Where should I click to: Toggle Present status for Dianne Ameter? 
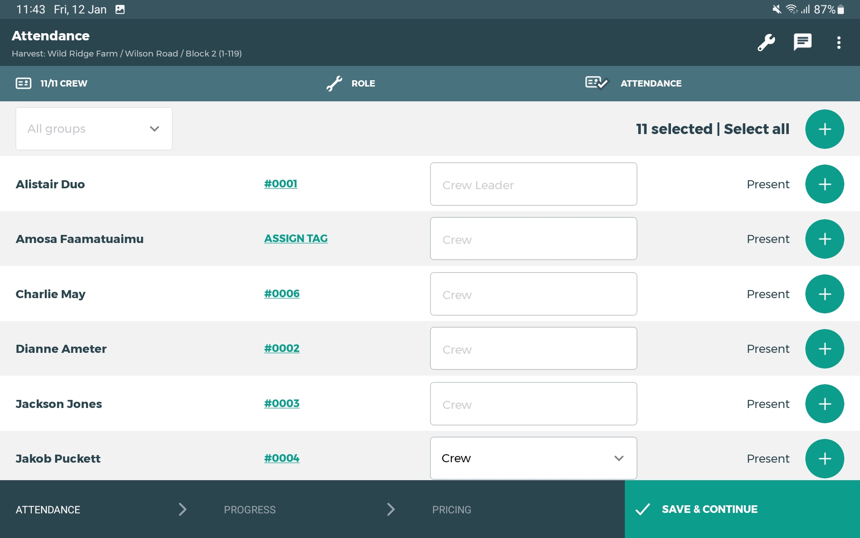point(768,349)
